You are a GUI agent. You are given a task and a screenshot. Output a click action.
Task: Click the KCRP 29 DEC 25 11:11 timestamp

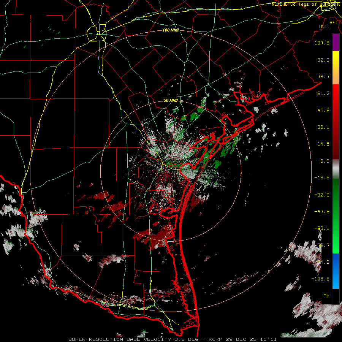coord(242,339)
